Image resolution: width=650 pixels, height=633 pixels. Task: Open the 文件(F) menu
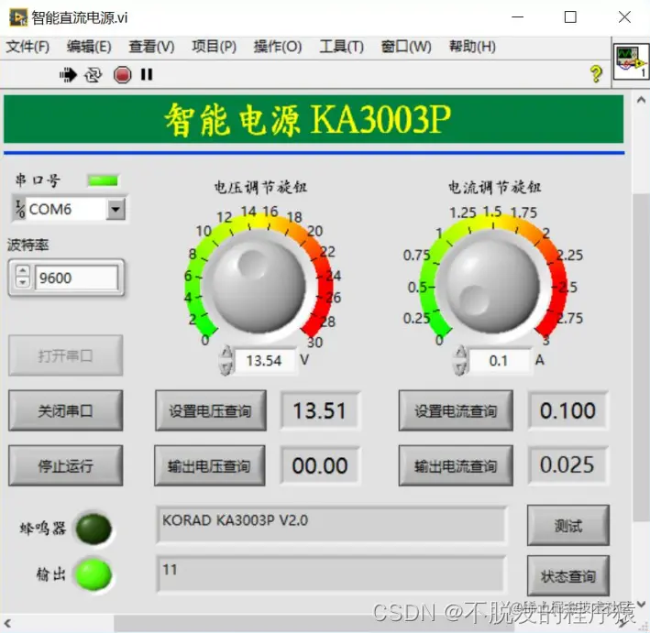click(x=28, y=47)
